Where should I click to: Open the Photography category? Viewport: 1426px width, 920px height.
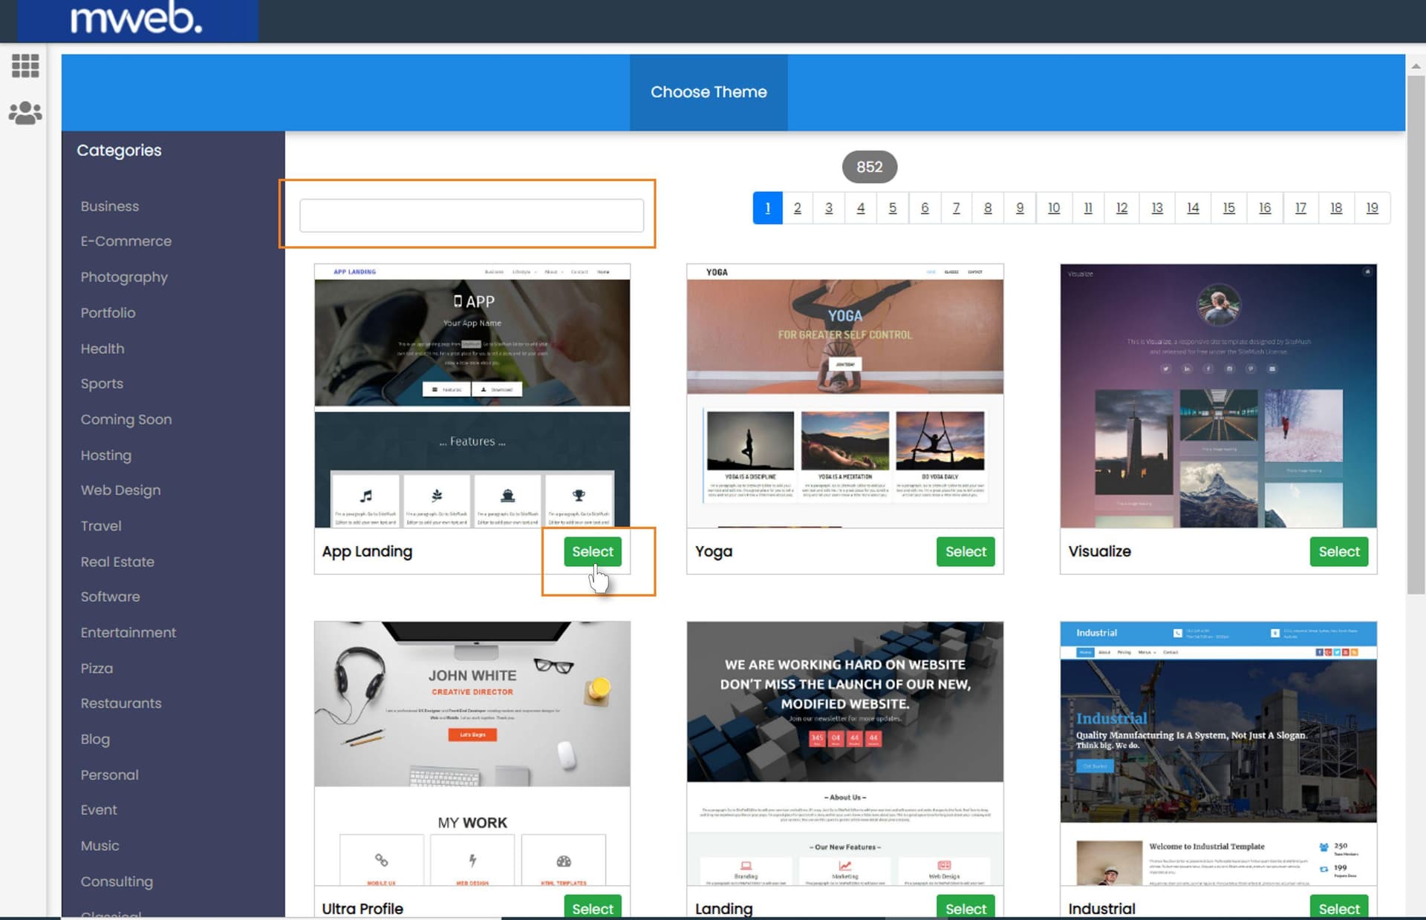click(x=123, y=277)
